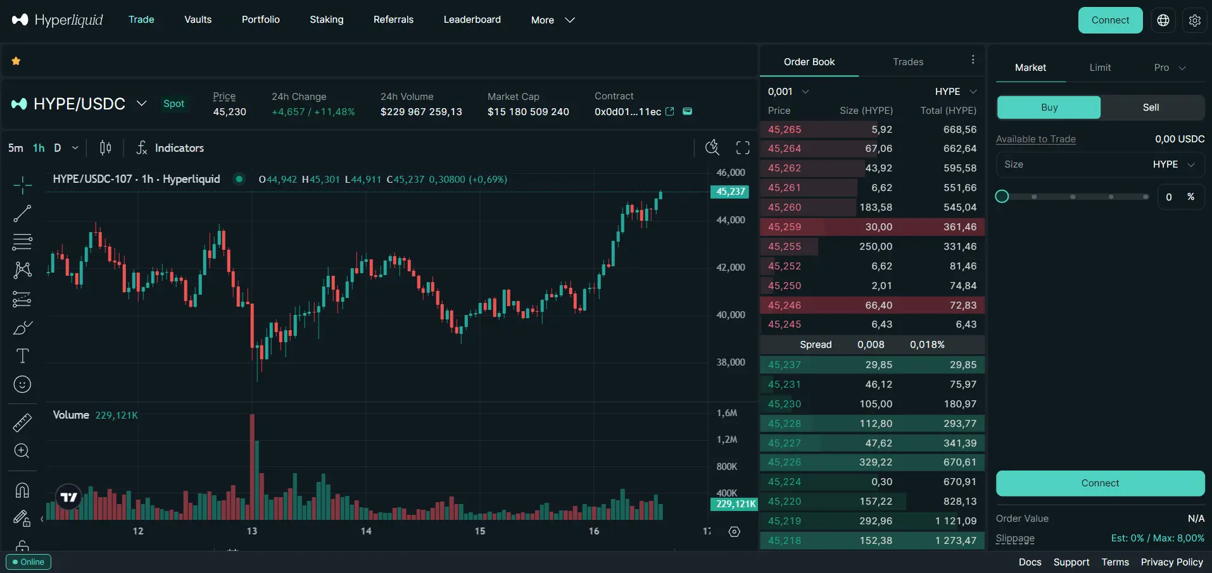This screenshot has width=1212, height=573.
Task: Select the ruler measure tool
Action: pos(22,422)
